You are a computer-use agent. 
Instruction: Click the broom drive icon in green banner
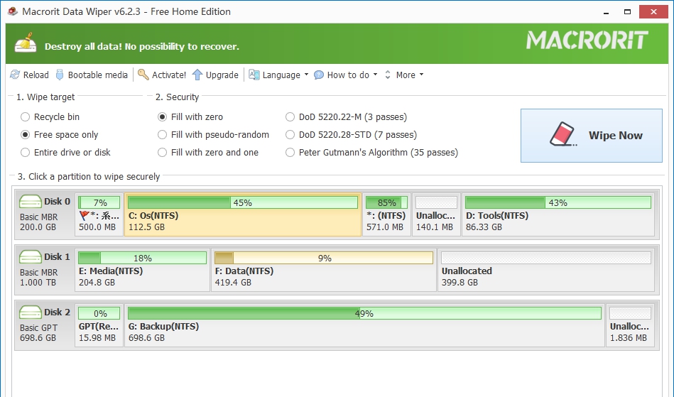(25, 43)
